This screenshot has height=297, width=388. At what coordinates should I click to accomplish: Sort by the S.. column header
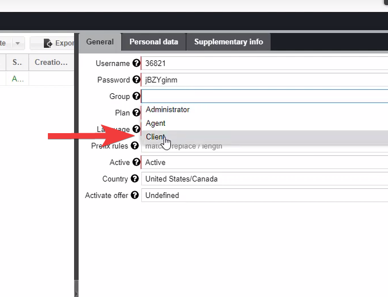point(17,62)
